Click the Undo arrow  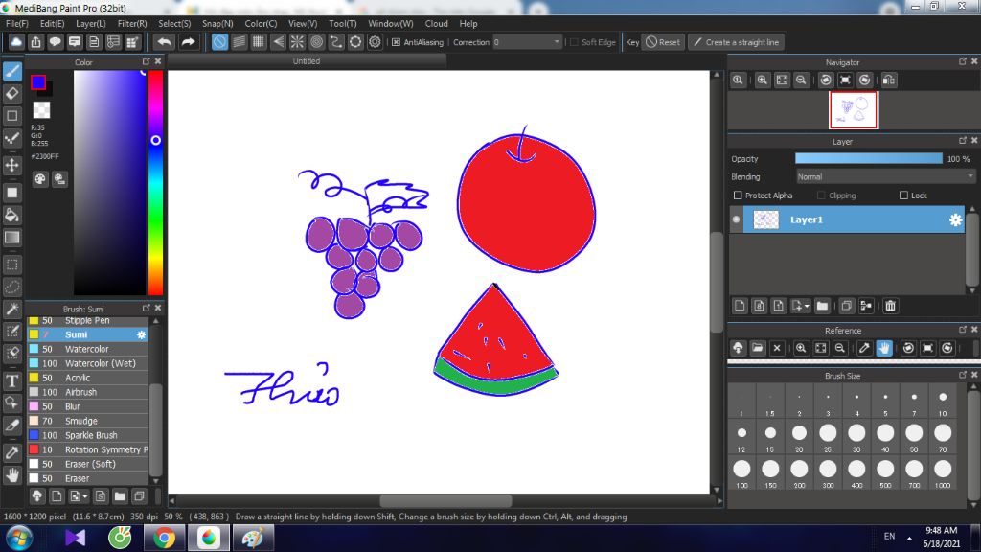tap(164, 42)
